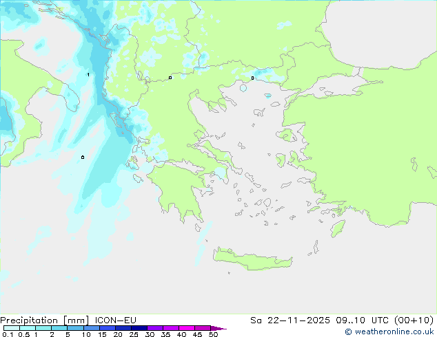The width and height of the screenshot is (437, 337).
Task: Click the date 'Sa 22-11-2025'
Action: click(290, 320)
